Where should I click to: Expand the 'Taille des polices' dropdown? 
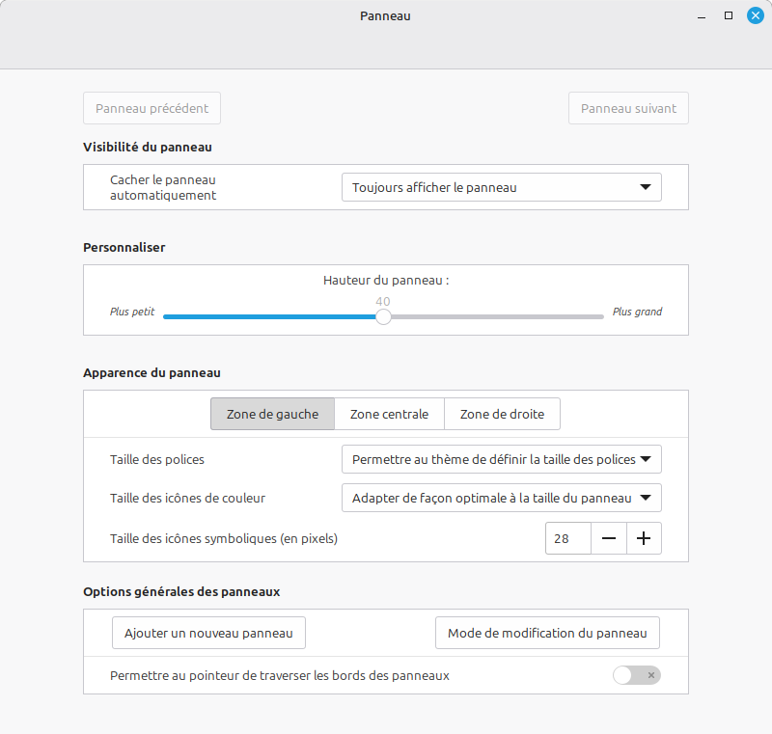point(502,459)
